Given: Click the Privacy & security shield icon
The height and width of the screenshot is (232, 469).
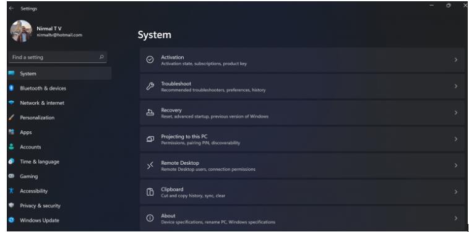Looking at the screenshot, I should pos(11,205).
